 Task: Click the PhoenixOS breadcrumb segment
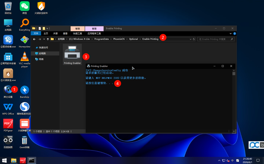119,39
